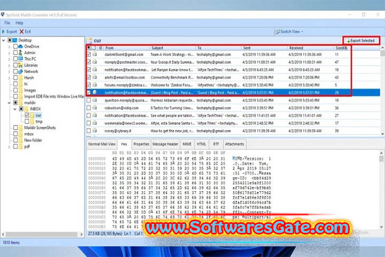Image resolution: width=385 pixels, height=257 pixels.
Task: Switch to the MIME tab
Action: click(x=187, y=144)
